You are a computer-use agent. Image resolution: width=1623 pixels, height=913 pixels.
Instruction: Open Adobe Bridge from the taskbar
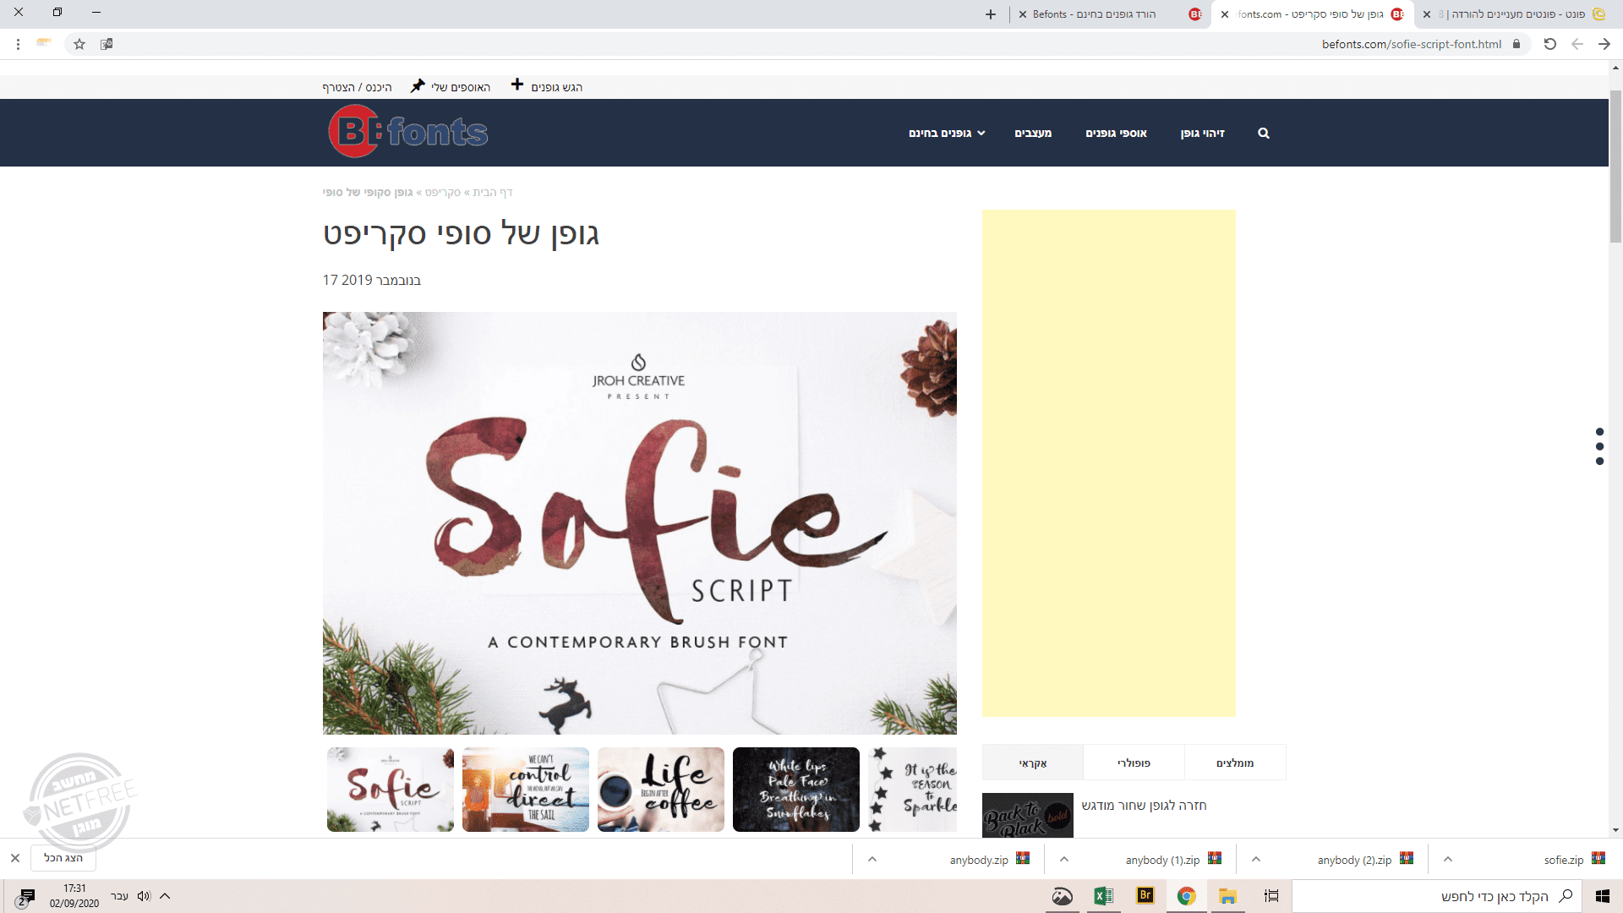1145,896
